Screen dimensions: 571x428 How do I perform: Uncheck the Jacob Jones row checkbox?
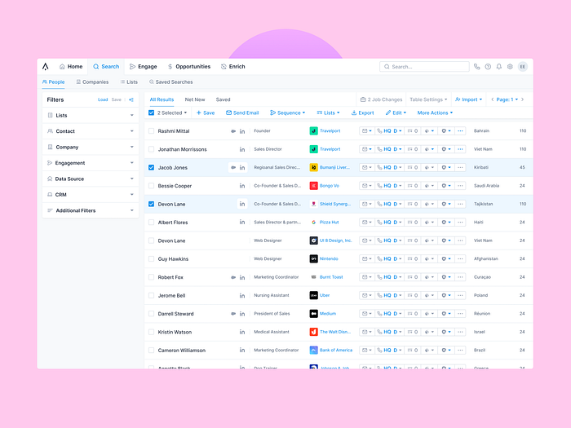tap(151, 167)
